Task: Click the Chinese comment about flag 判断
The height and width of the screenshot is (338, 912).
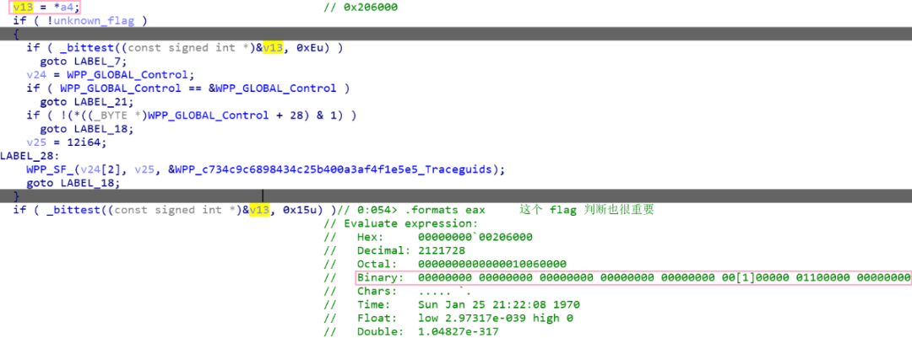Action: (x=587, y=210)
